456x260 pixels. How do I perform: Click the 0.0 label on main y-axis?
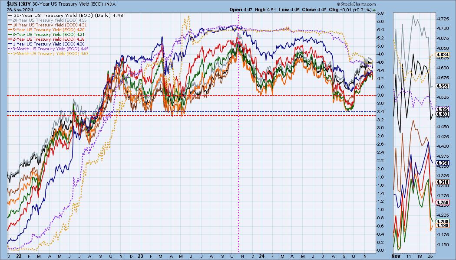(380, 250)
